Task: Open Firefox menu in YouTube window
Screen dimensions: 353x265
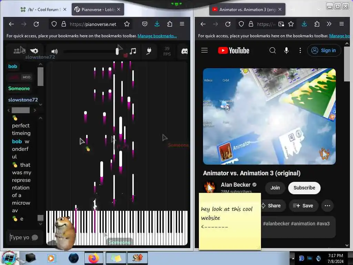Action: pos(342,24)
